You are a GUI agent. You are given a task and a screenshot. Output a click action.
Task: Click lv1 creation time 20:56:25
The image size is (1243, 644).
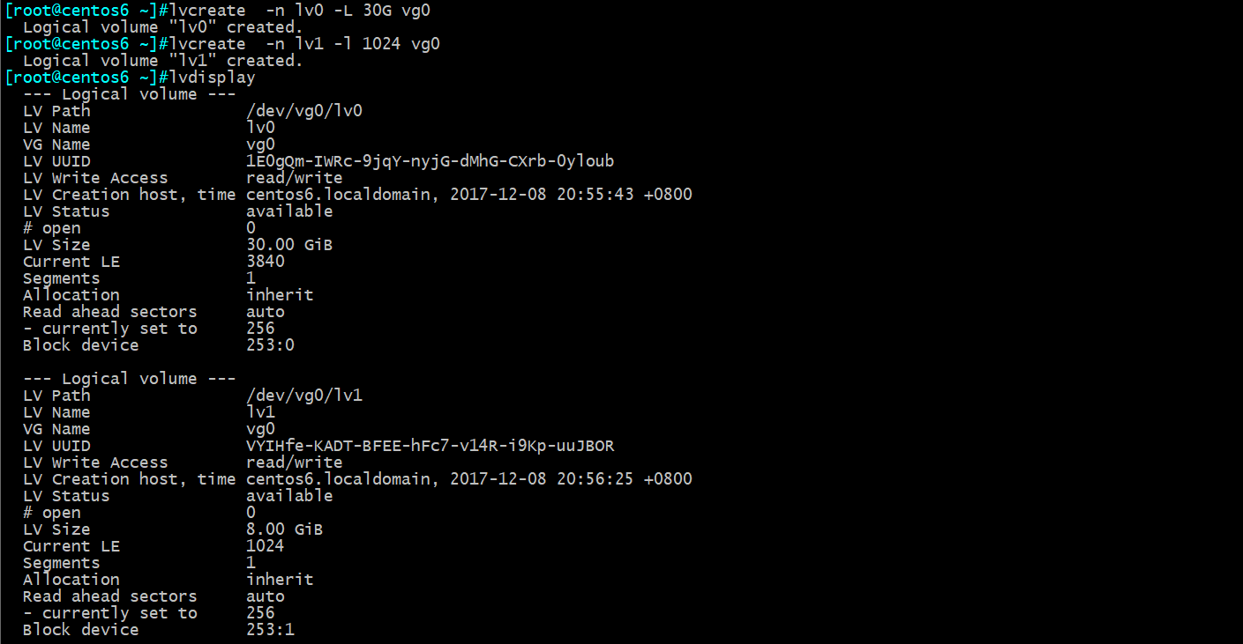click(x=595, y=479)
